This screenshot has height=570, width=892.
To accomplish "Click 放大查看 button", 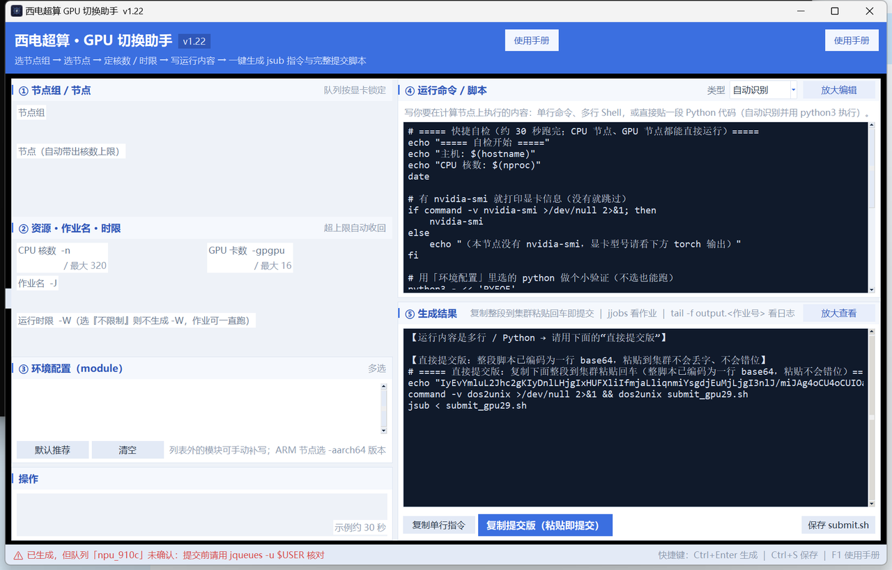I will point(838,313).
